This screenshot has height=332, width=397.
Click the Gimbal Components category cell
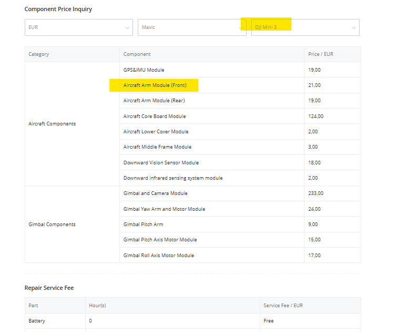(72, 224)
